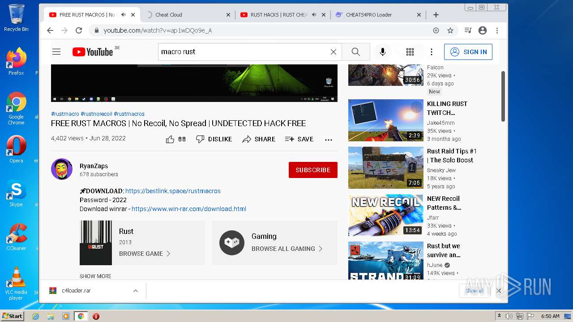
Task: Open the YouTube hamburger guide menu
Action: click(x=56, y=52)
